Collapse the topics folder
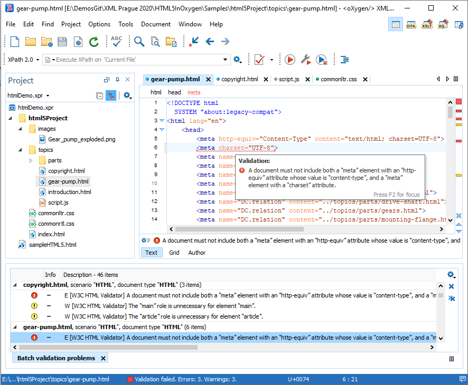 click(20, 150)
